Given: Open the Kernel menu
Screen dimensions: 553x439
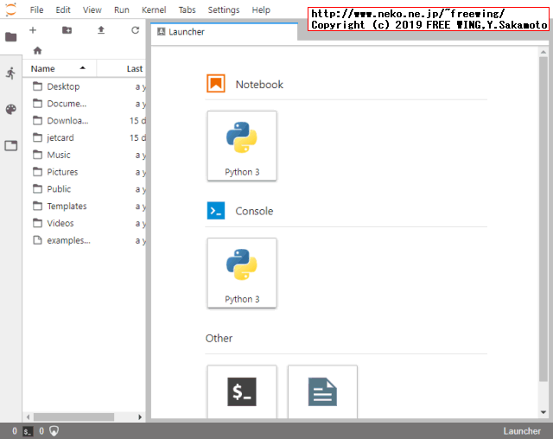Looking at the screenshot, I should coord(154,10).
